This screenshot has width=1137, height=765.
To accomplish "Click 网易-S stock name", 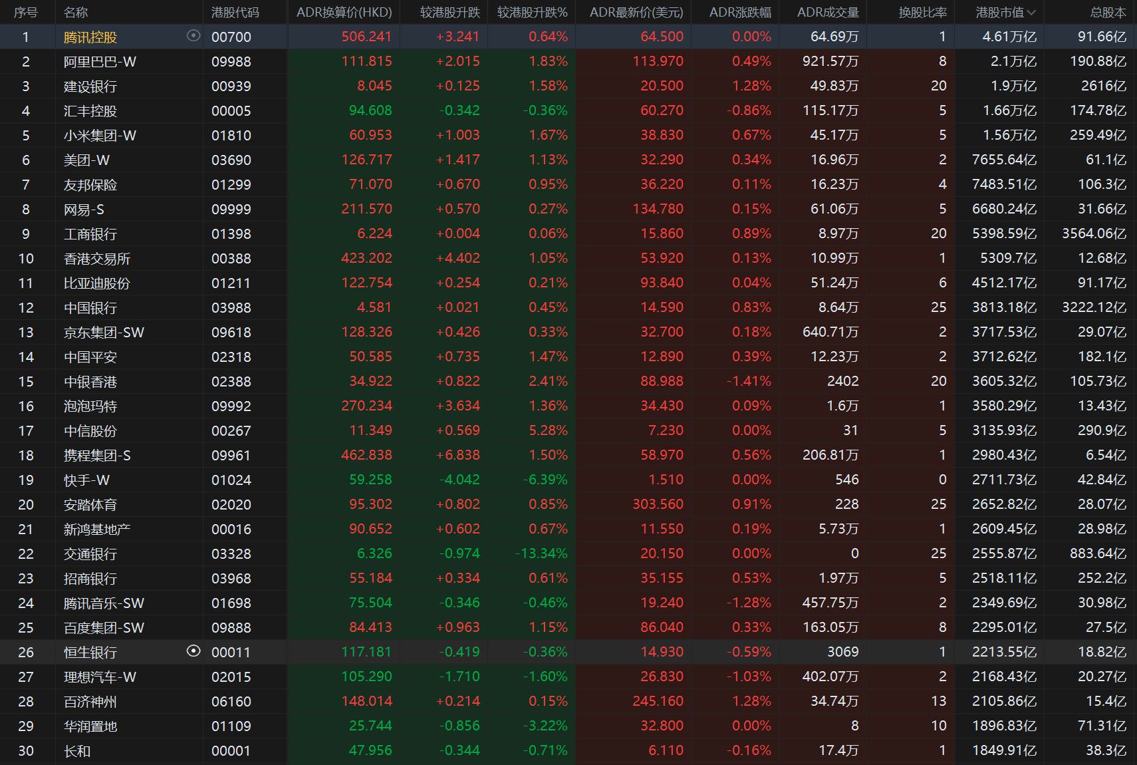I will pos(84,210).
